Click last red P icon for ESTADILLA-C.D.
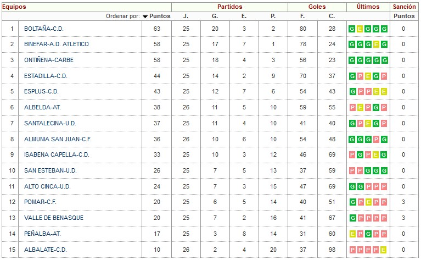421x260 pixels. (384, 76)
